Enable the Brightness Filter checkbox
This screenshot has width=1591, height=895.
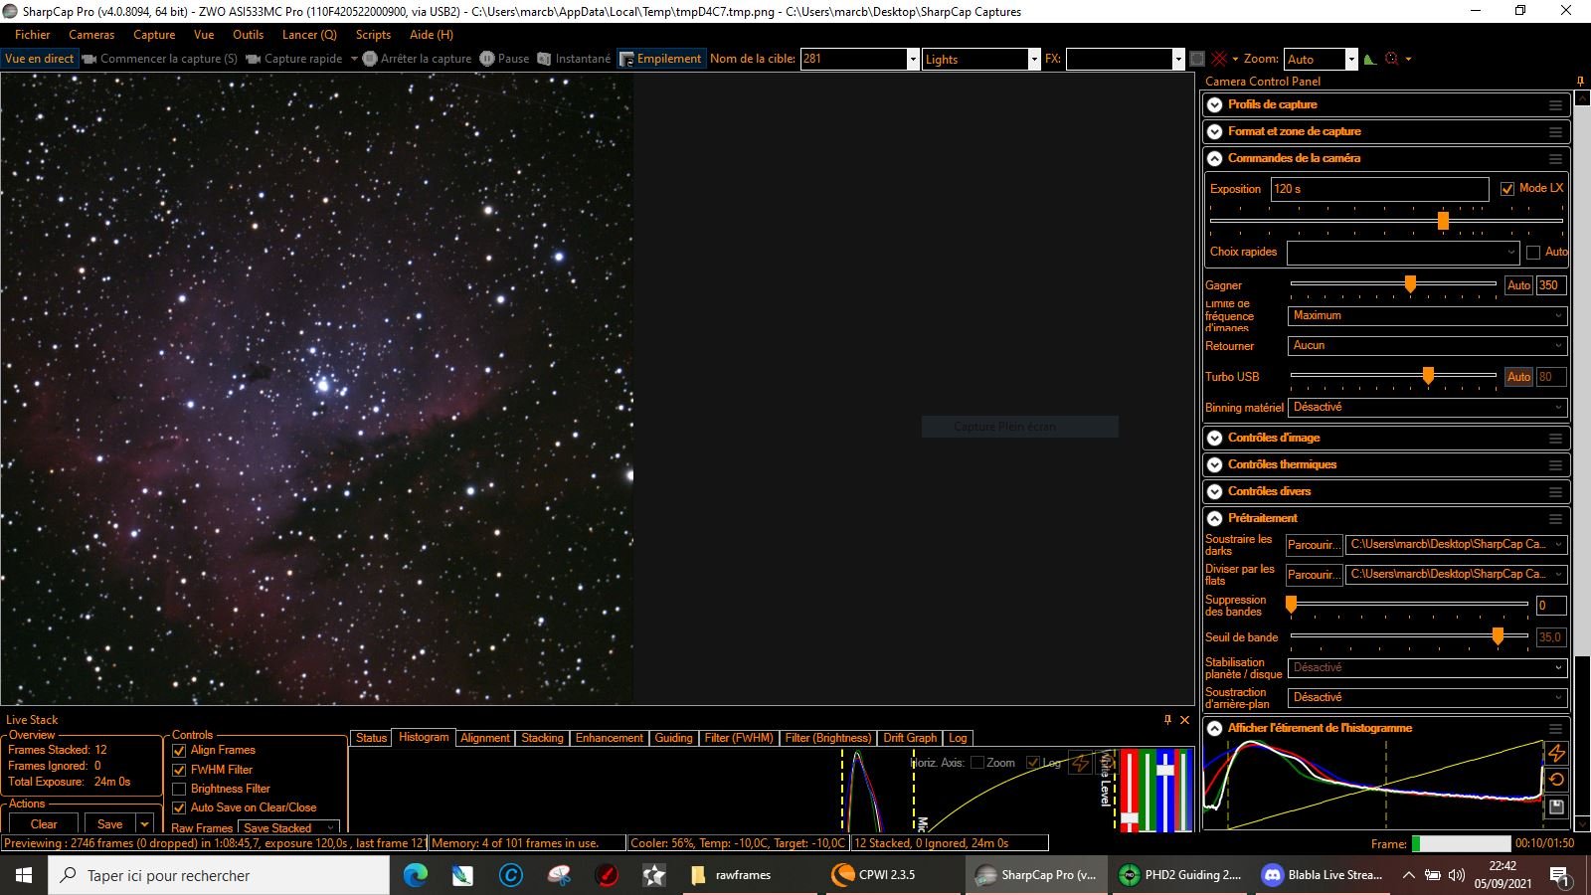(179, 789)
